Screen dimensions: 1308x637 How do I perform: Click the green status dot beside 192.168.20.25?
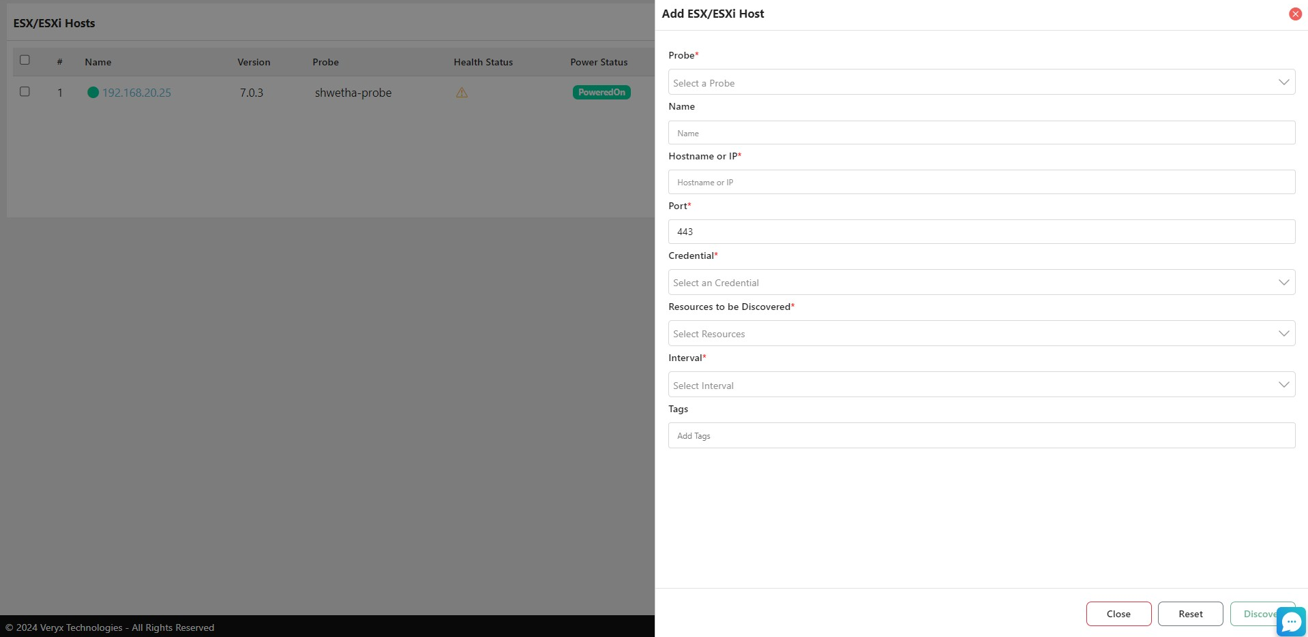[93, 93]
